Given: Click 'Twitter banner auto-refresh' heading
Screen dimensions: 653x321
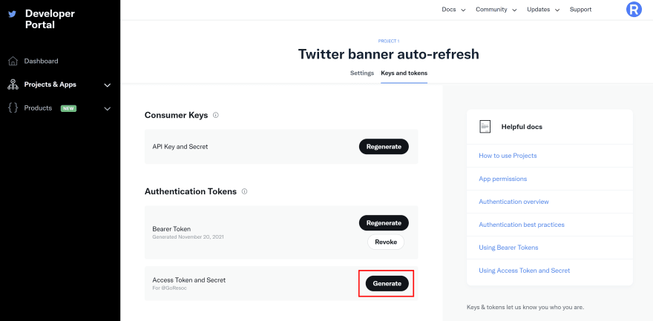Looking at the screenshot, I should click(x=389, y=54).
